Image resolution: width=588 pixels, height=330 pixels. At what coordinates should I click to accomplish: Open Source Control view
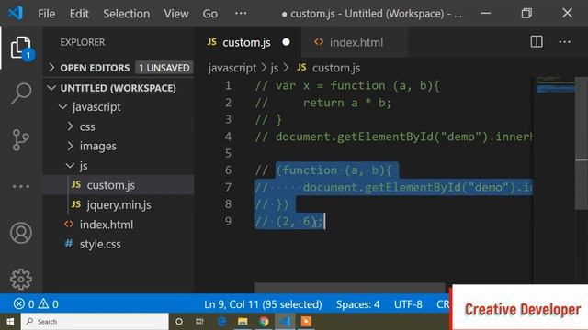pos(20,140)
